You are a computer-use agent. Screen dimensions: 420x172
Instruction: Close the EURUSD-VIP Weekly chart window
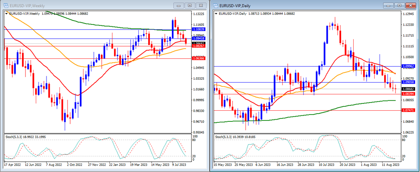200,6
